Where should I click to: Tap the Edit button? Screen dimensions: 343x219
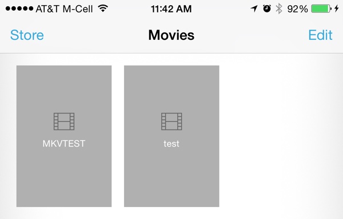(320, 35)
